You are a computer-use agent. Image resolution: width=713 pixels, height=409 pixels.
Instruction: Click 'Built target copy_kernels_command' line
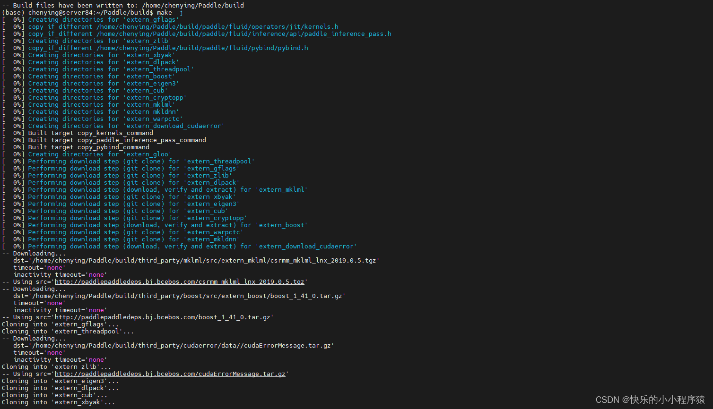78,133
